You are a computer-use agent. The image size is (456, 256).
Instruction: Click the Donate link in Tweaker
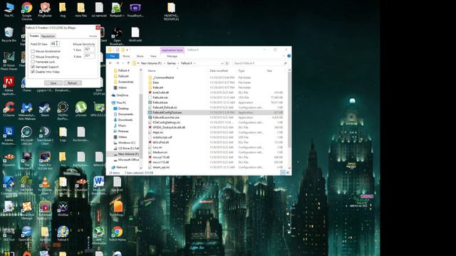tap(93, 36)
